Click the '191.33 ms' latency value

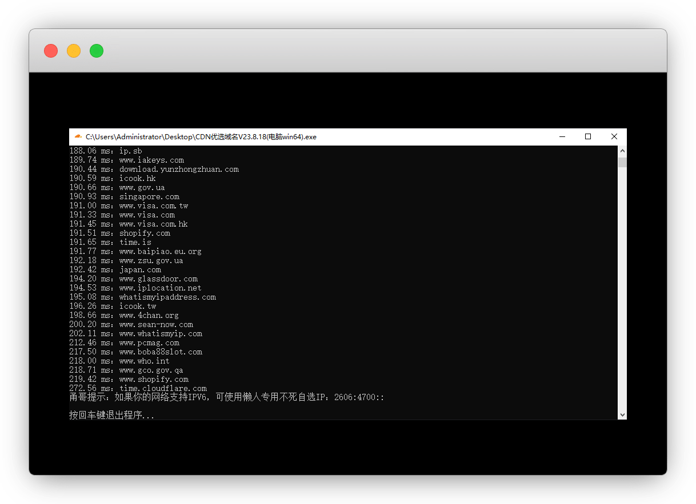click(91, 215)
